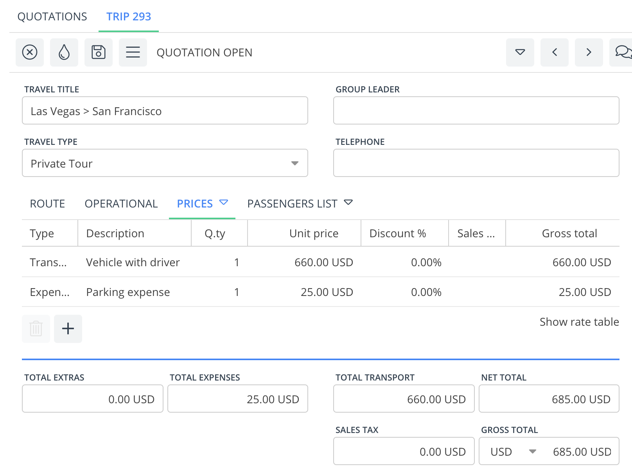632x469 pixels.
Task: Click the water drop icon in toolbar
Action: click(x=64, y=52)
